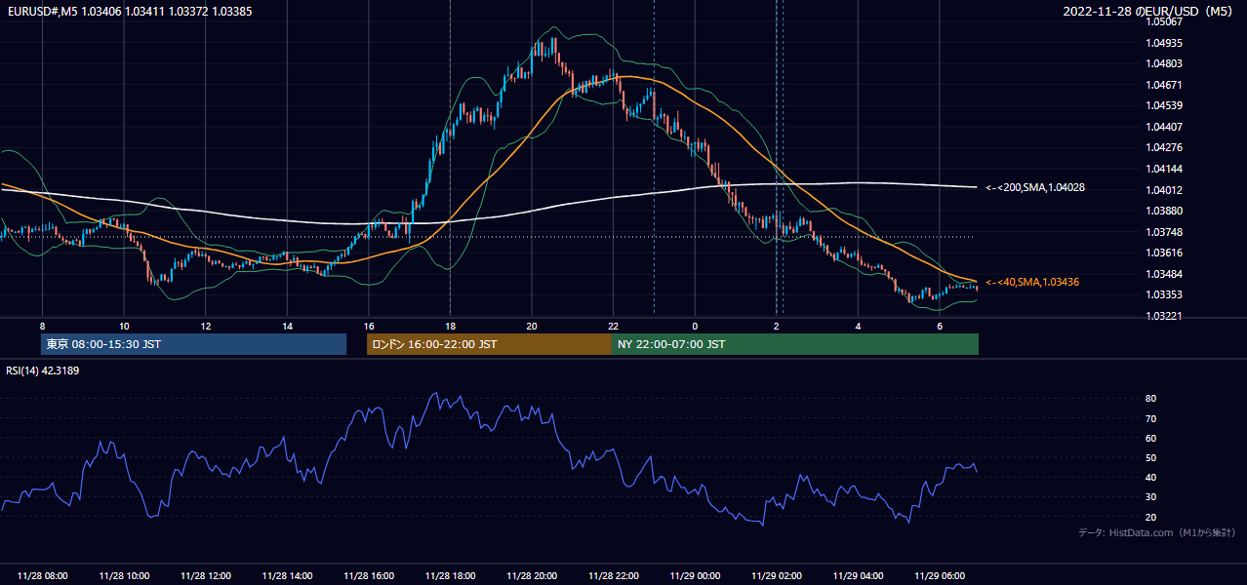1247x585 pixels.
Task: Click price axis value 1.04803
Action: 1163,63
